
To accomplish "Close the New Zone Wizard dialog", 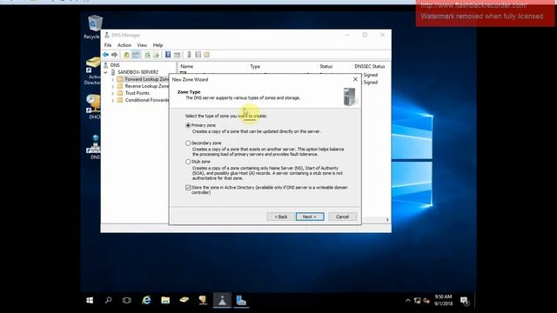I will pos(355,79).
